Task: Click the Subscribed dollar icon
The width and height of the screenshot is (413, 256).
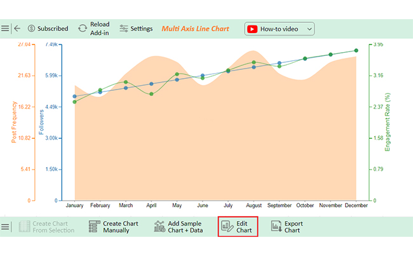Action: pos(31,29)
